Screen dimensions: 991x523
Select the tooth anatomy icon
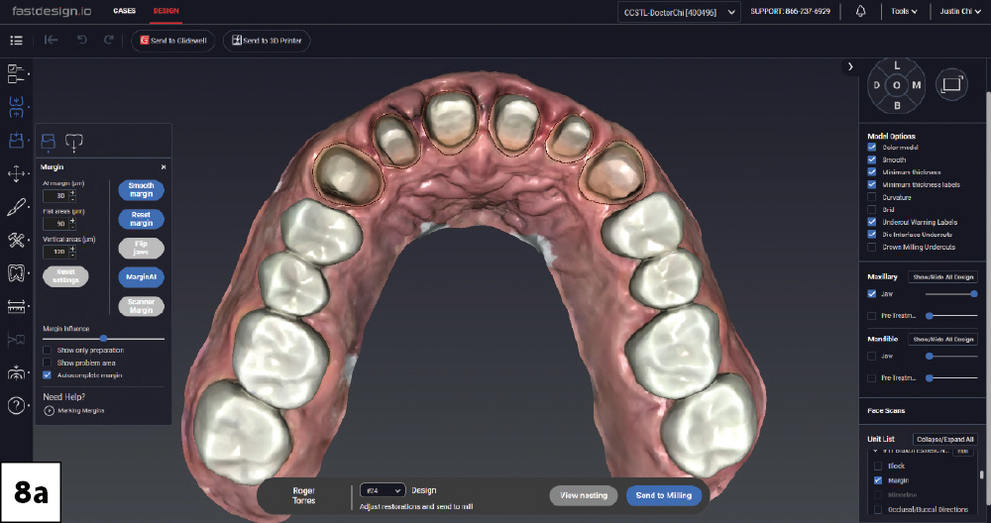[17, 272]
